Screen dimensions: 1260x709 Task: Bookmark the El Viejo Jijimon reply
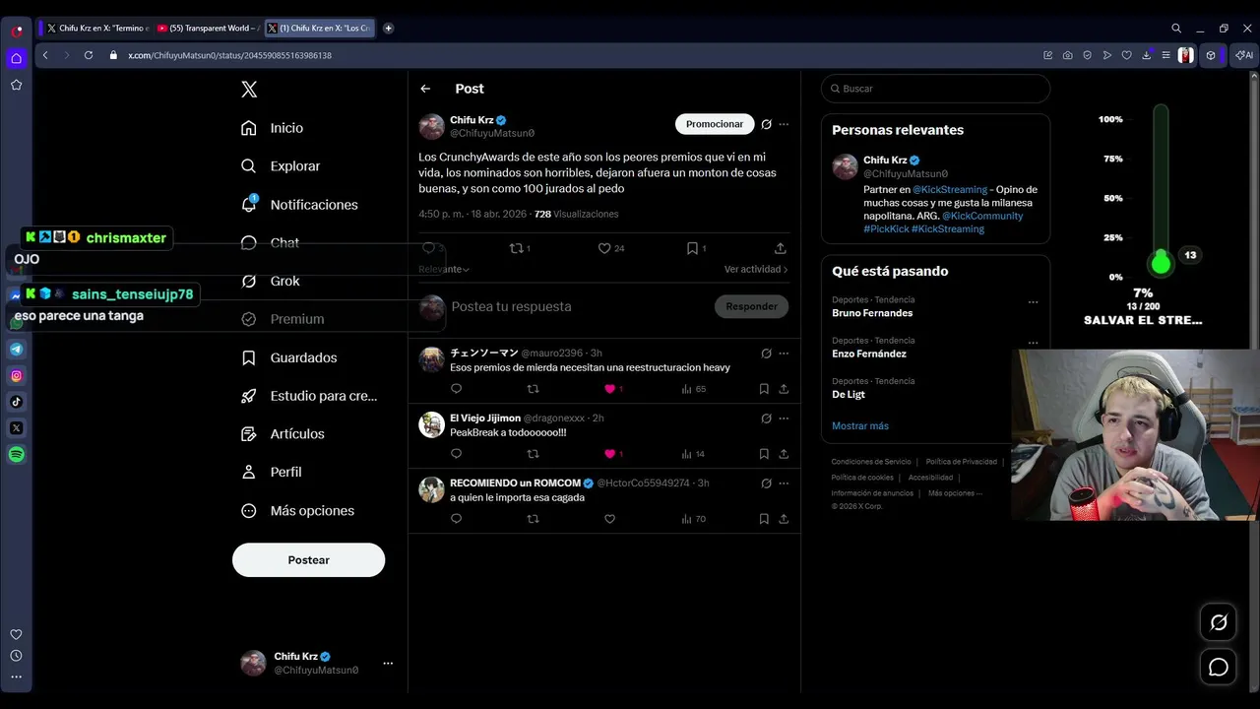(764, 454)
